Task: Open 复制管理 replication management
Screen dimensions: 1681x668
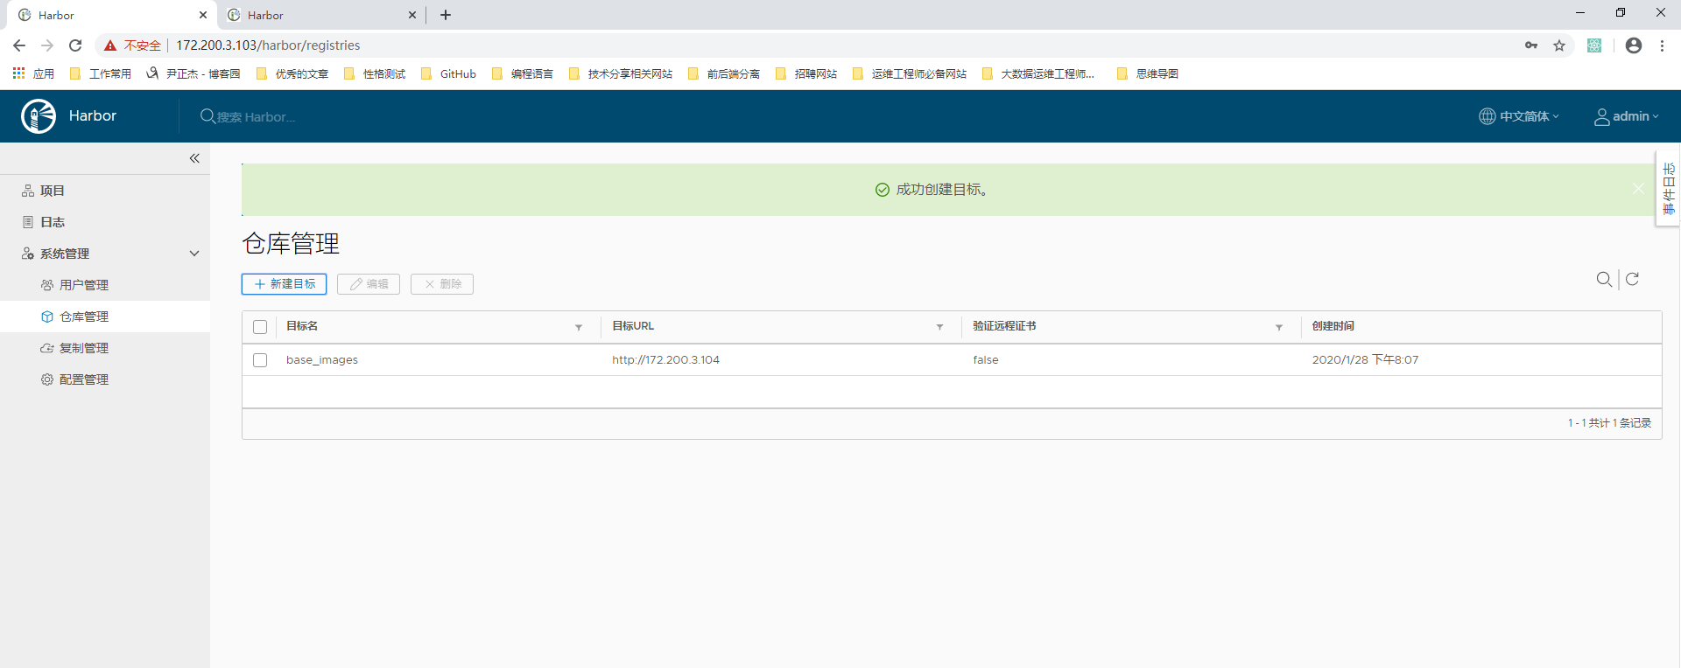Action: click(x=84, y=348)
